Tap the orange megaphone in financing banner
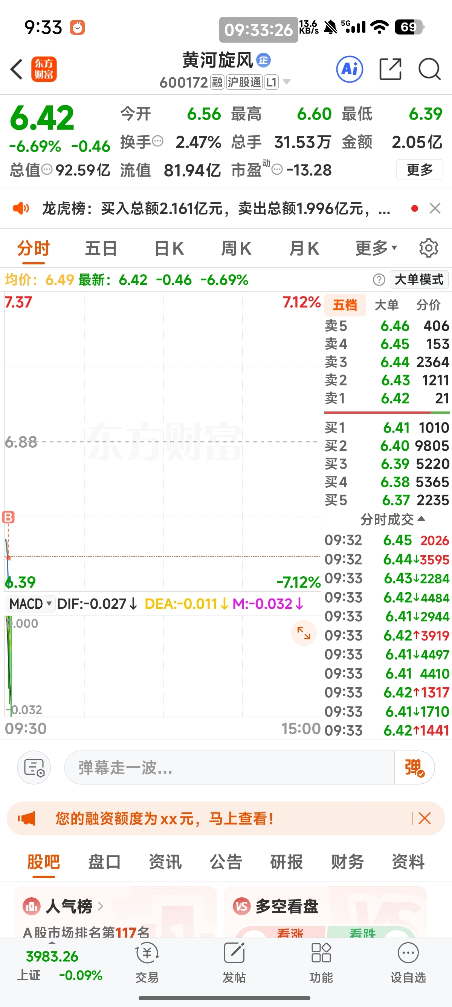The image size is (452, 1007). pos(26,818)
